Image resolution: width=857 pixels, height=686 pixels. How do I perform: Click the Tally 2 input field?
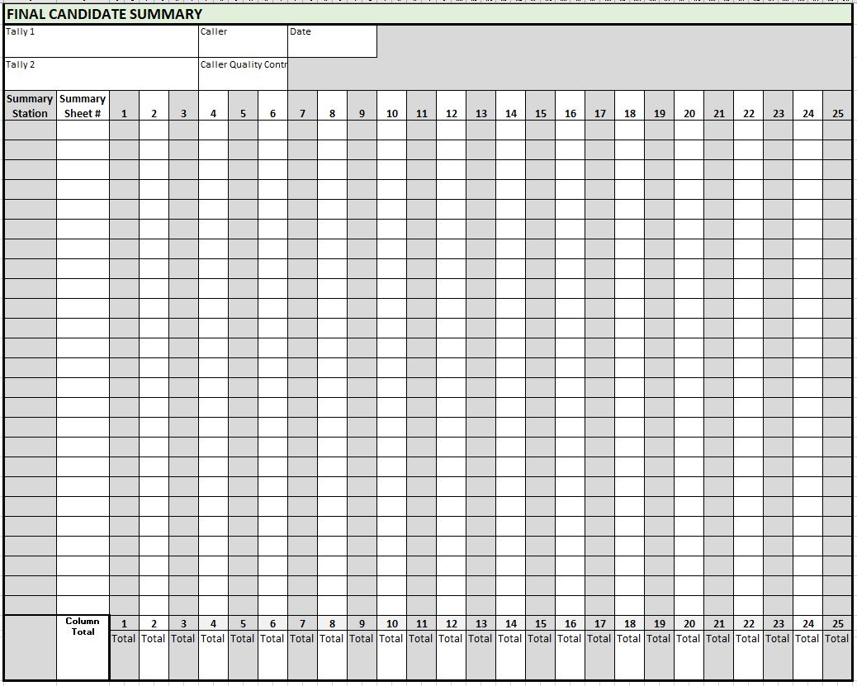tap(99, 73)
